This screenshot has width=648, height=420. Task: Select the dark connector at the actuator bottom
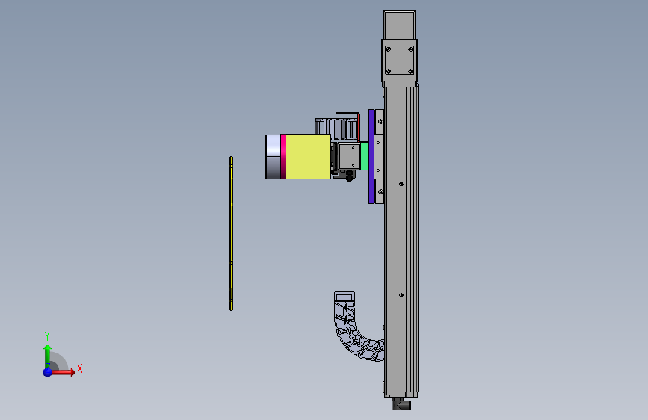[x=401, y=404]
